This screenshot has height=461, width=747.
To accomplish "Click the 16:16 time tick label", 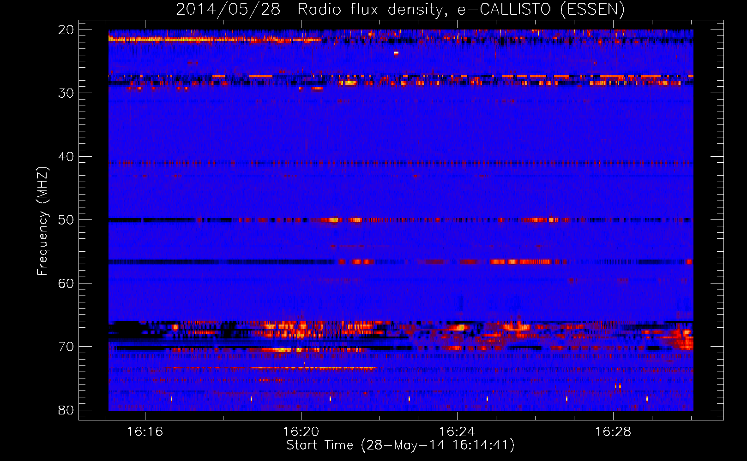I will [145, 432].
